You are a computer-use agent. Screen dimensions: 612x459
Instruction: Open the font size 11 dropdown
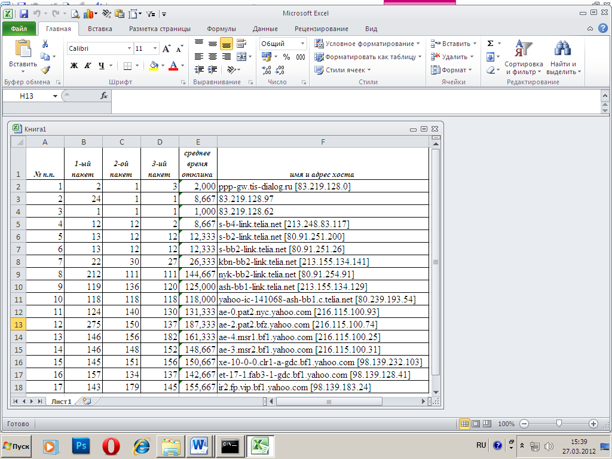155,48
